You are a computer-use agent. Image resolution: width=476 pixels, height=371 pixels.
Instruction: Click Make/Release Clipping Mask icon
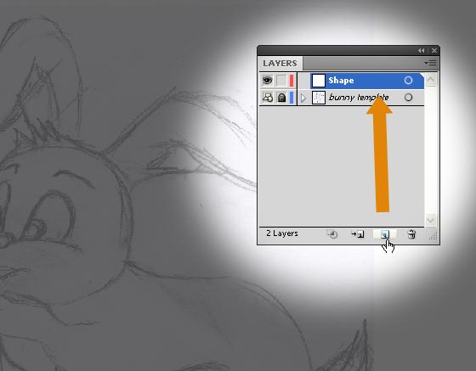(331, 234)
